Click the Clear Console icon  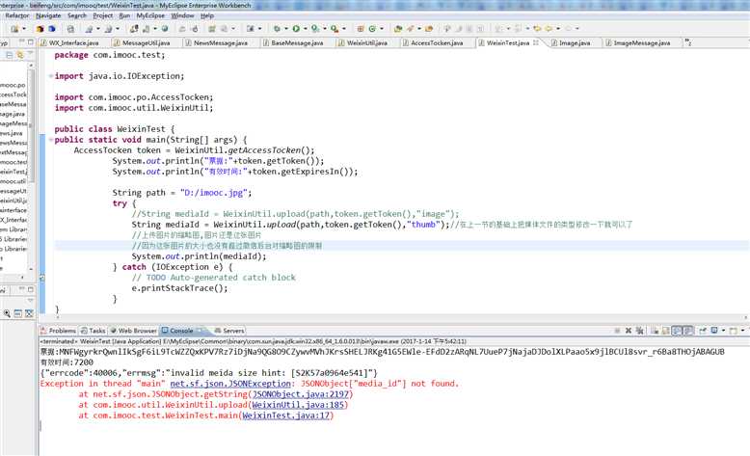pyautogui.click(x=655, y=331)
